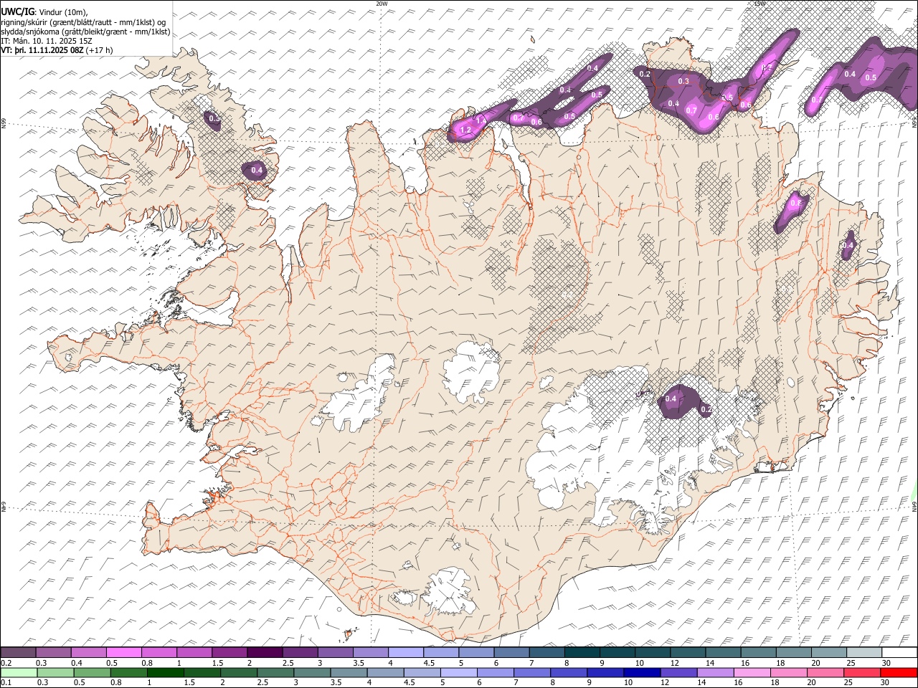Click the pale mint 0.1–0.3 legend swatch

click(x=18, y=672)
